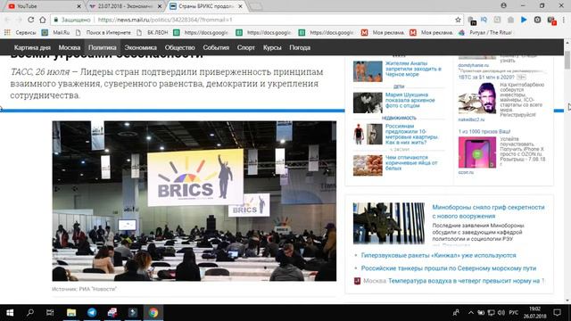Open Windows notification center icon

[x=557, y=313]
